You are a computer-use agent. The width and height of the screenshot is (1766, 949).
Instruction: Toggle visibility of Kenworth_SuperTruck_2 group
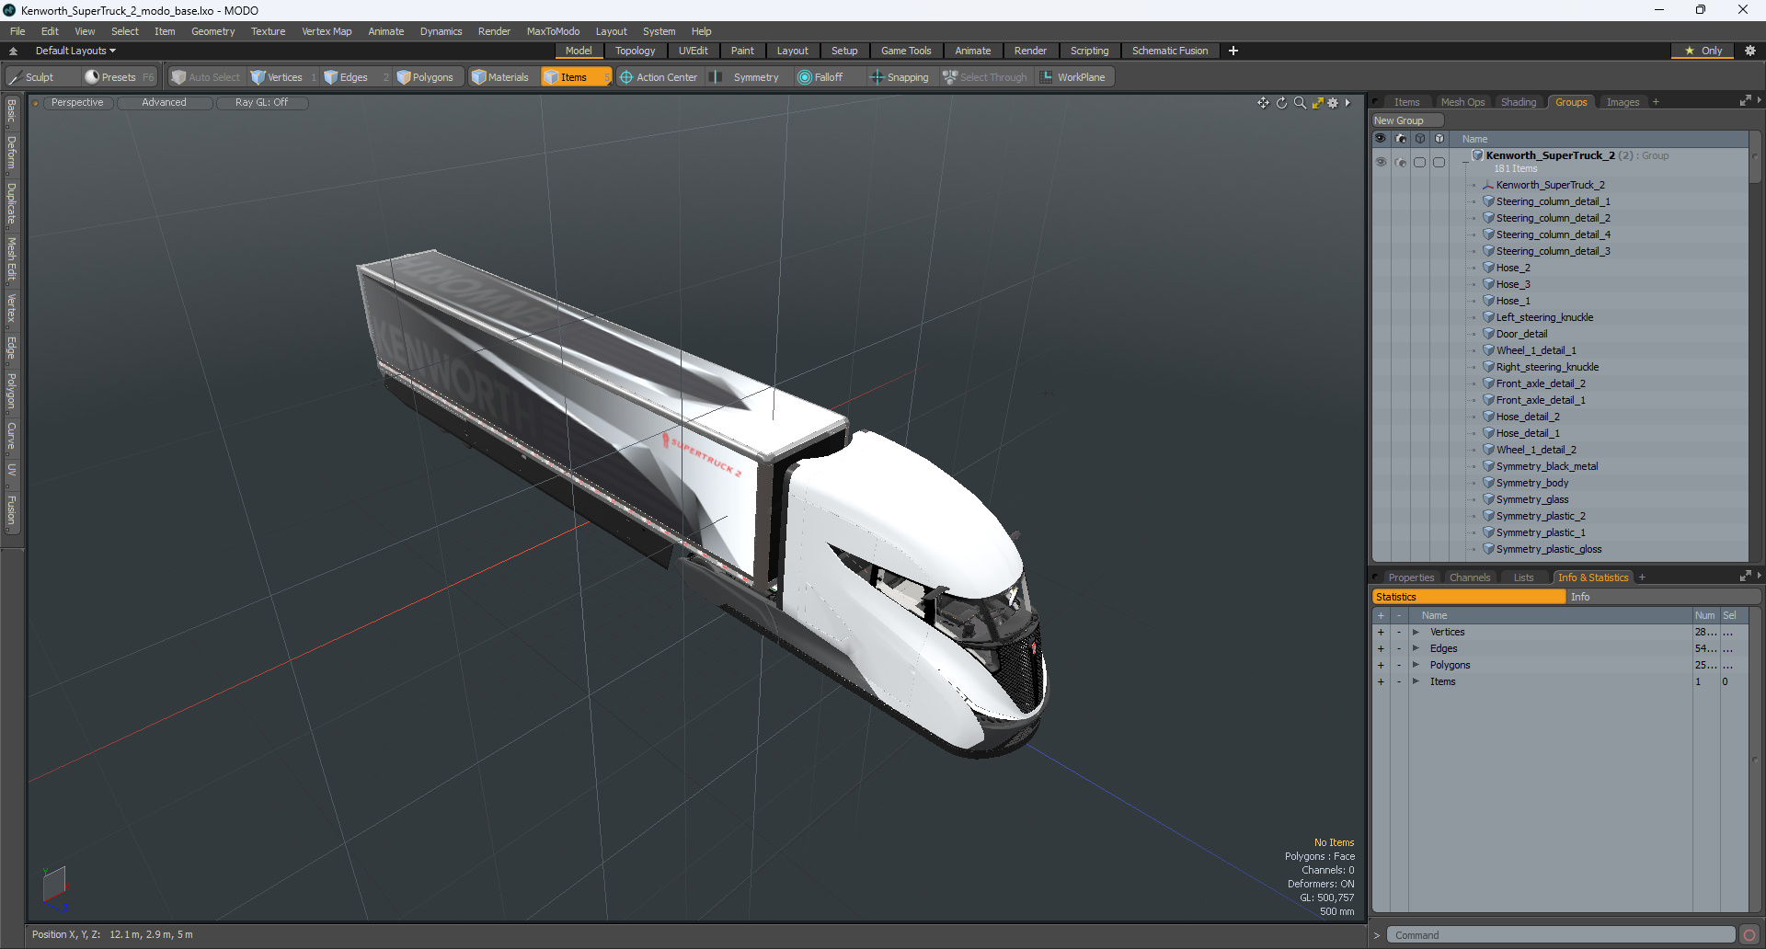click(1381, 162)
